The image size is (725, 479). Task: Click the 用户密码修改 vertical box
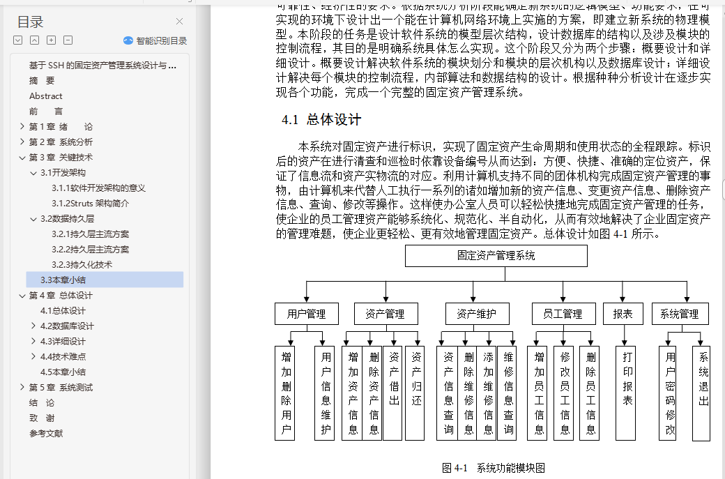point(668,393)
